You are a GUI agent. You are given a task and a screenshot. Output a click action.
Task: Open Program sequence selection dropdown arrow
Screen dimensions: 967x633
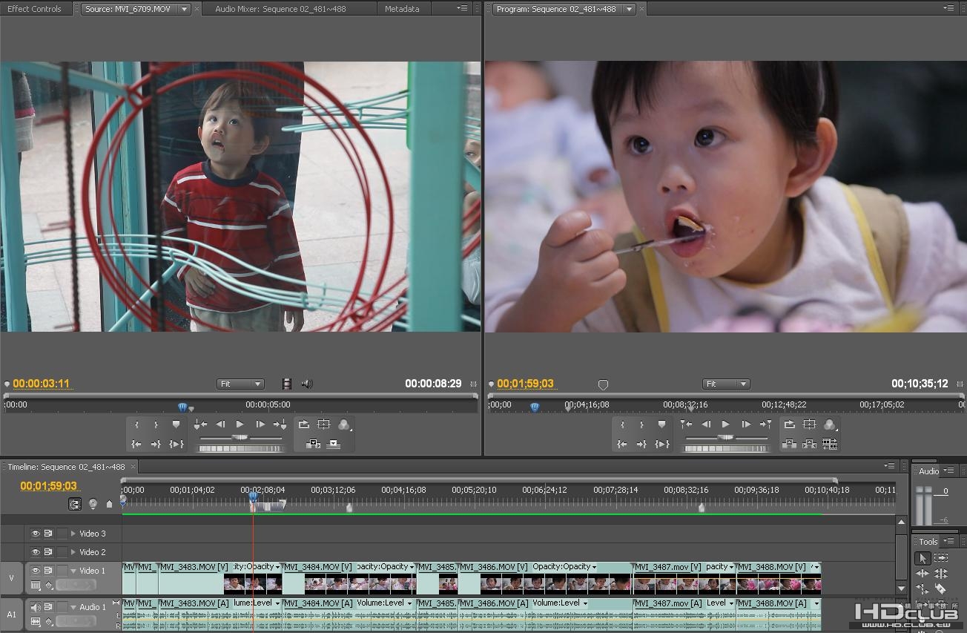(x=630, y=9)
